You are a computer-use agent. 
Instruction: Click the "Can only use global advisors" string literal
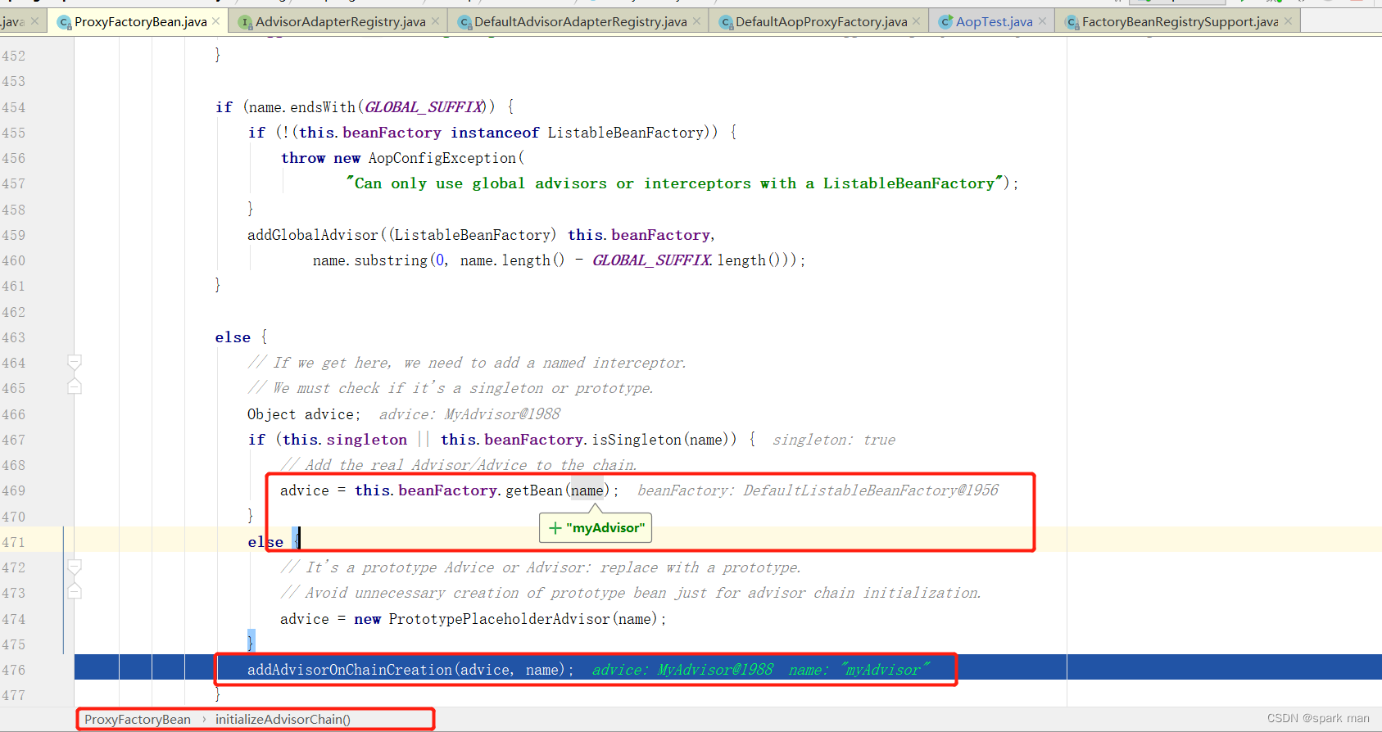click(674, 183)
